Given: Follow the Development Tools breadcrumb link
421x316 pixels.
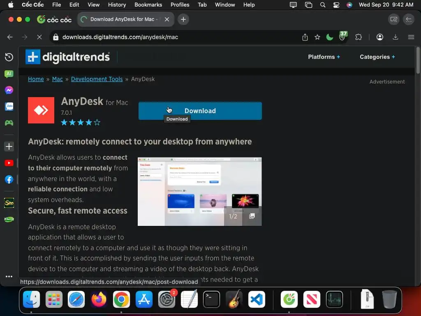Looking at the screenshot, I should [x=97, y=79].
